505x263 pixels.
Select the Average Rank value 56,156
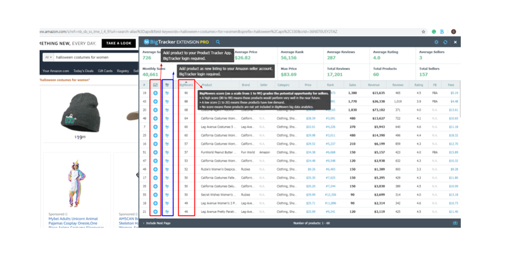point(289,58)
